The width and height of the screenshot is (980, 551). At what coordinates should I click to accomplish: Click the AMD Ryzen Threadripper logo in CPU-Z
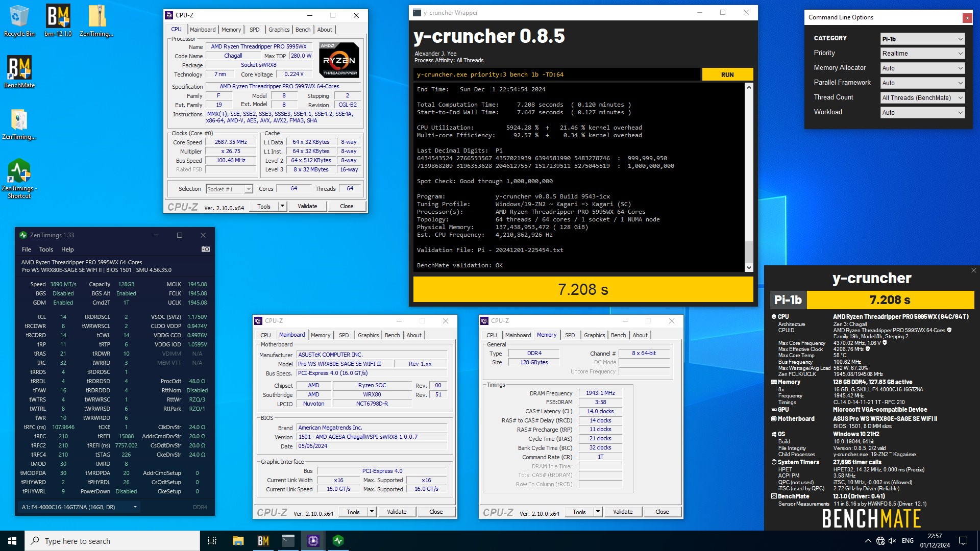(x=339, y=60)
